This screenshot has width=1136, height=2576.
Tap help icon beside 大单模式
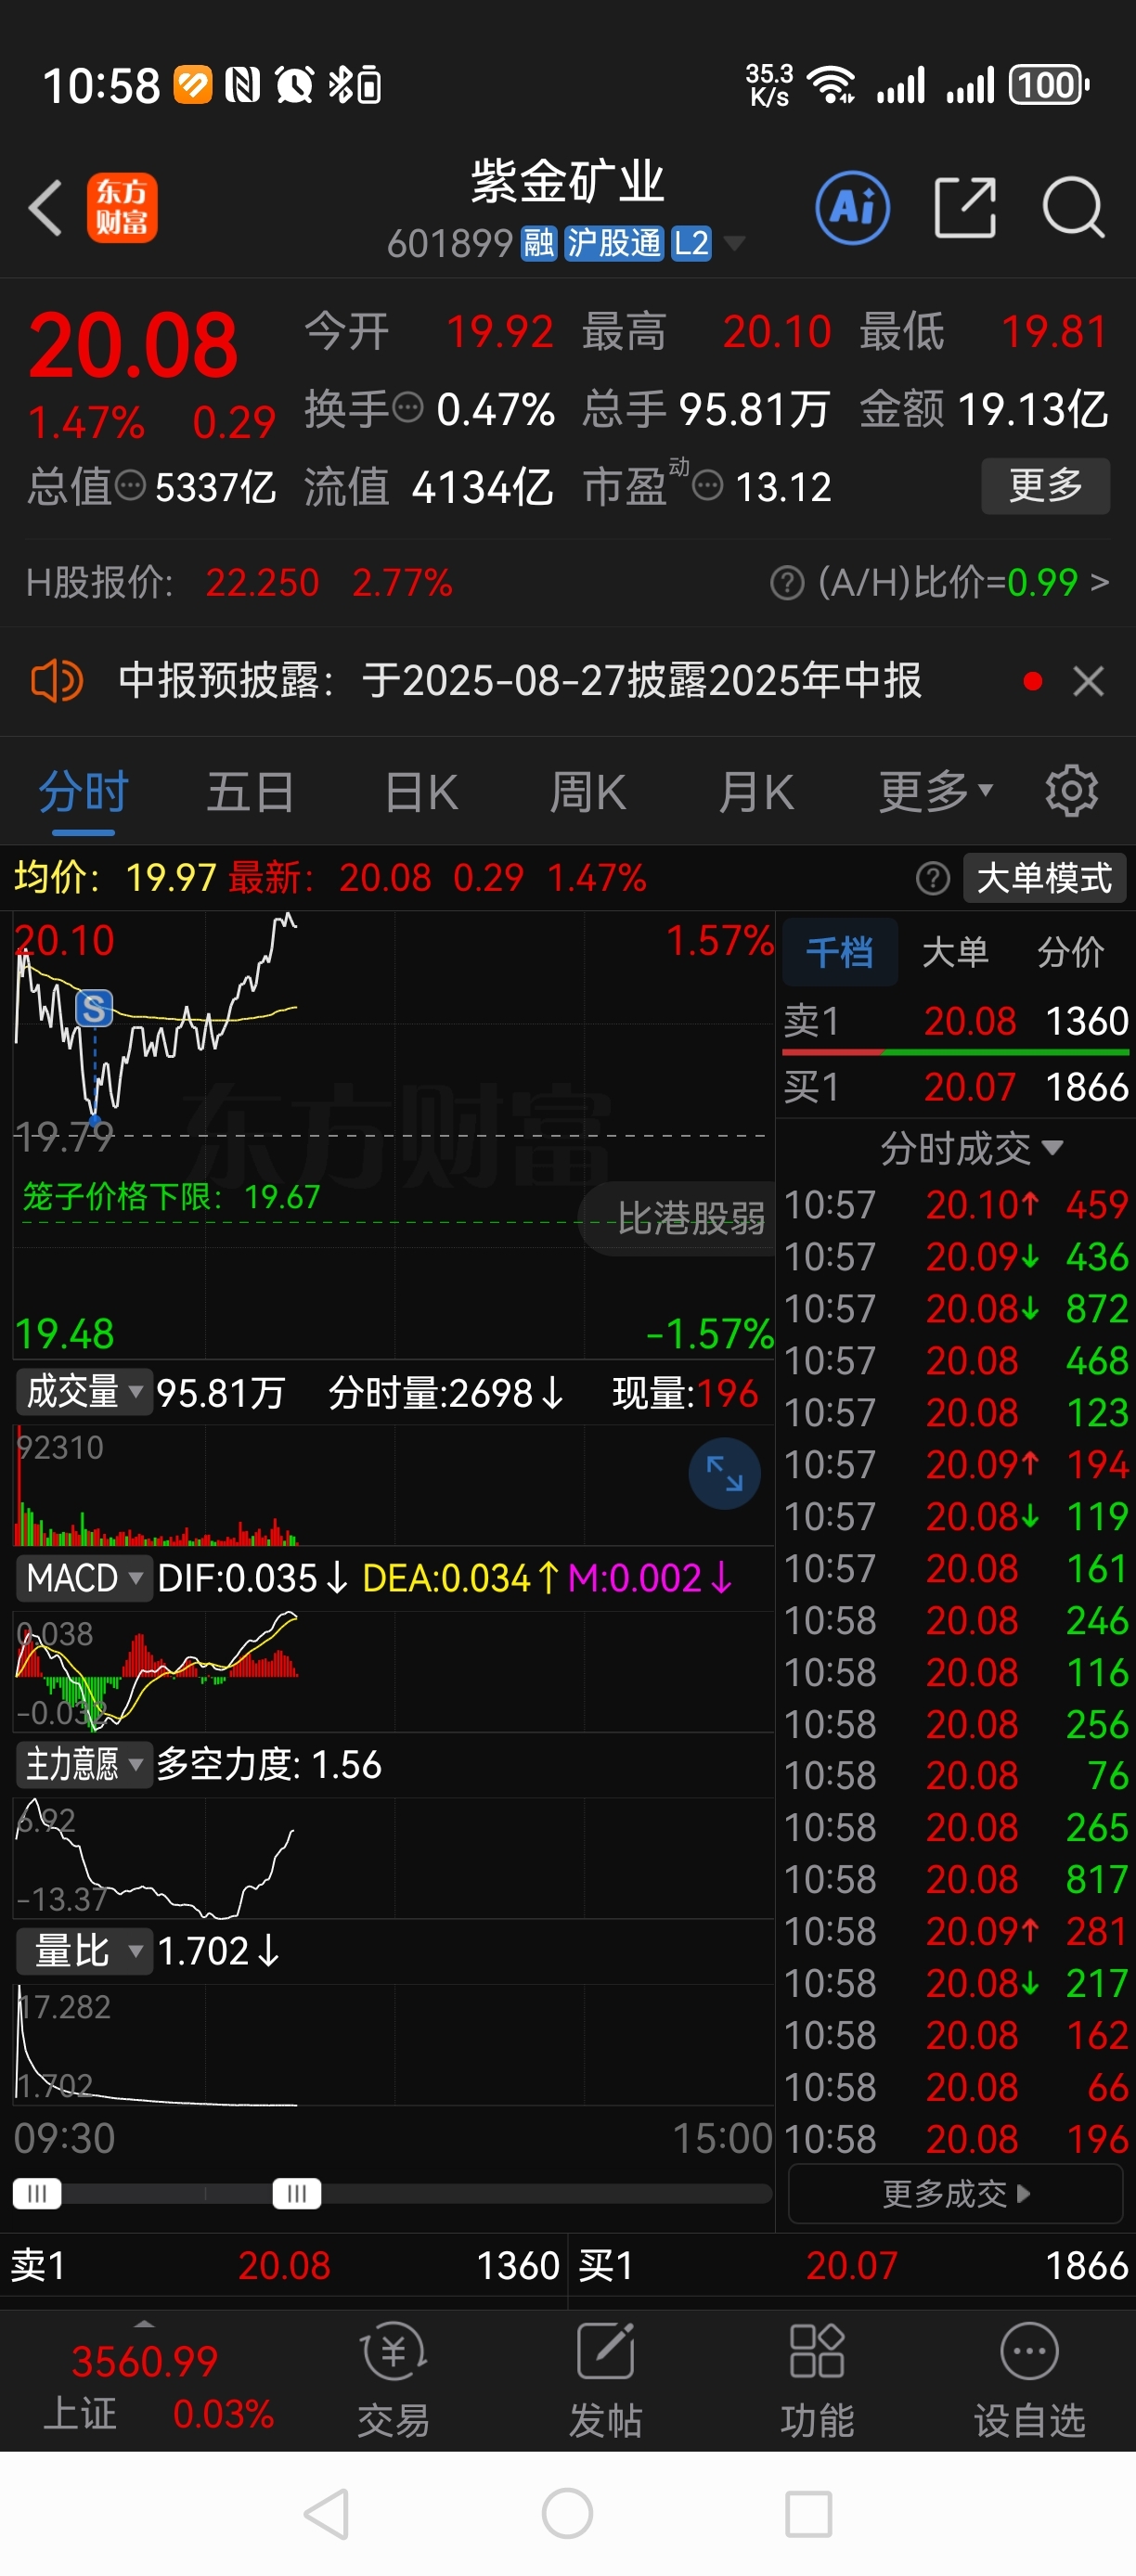pos(932,879)
